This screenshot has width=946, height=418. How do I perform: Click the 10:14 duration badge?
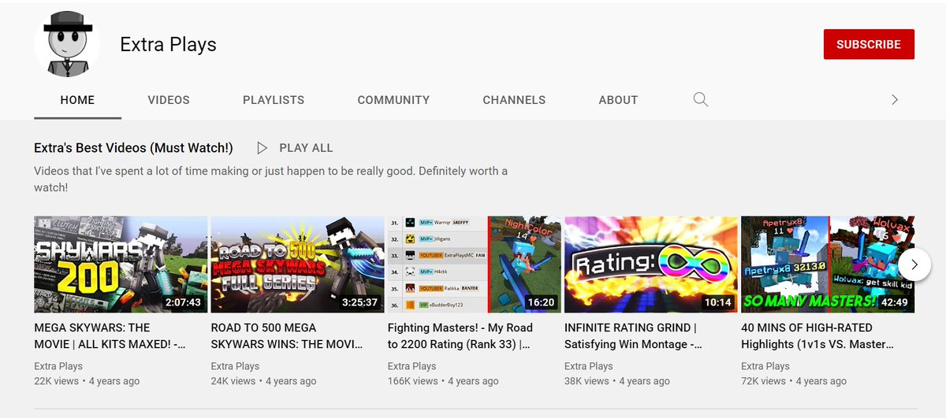(x=718, y=302)
